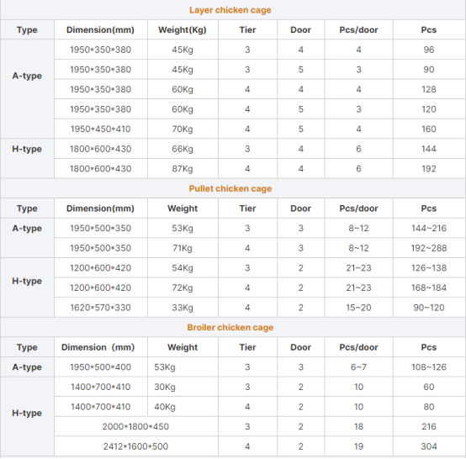Click the 192~288 Pcs value
This screenshot has width=466, height=459.
pyautogui.click(x=429, y=248)
